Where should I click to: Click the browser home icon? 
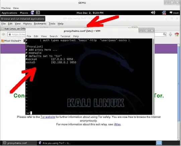177,34
